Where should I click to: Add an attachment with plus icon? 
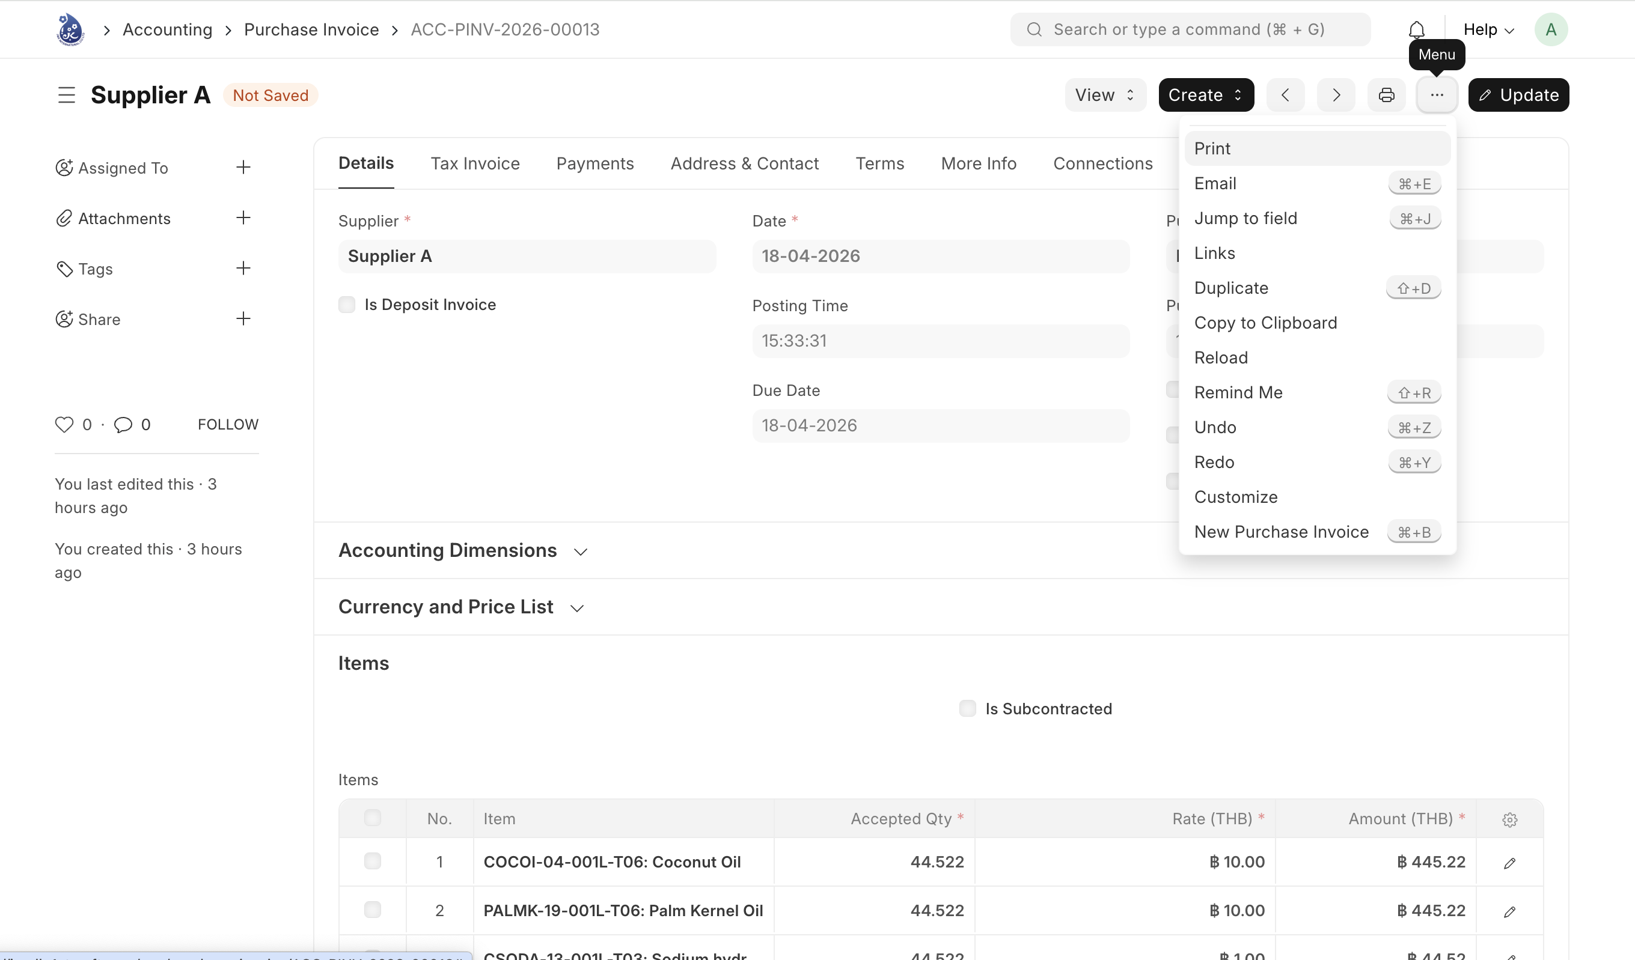(243, 218)
